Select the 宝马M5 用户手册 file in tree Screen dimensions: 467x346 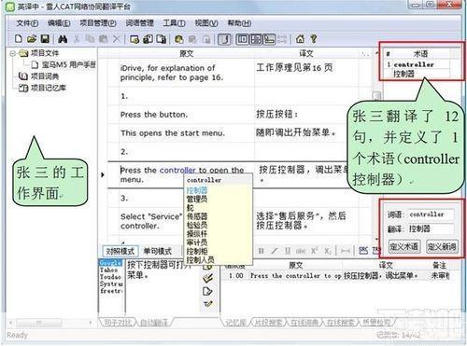tap(68, 64)
